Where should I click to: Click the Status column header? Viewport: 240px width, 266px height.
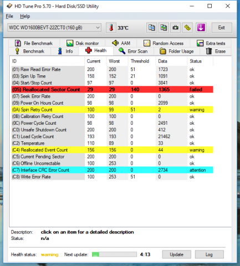pos(200,61)
